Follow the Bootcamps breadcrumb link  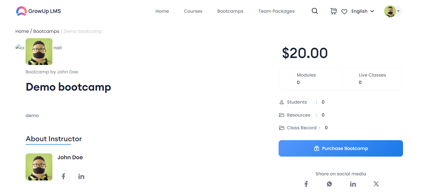(46, 31)
